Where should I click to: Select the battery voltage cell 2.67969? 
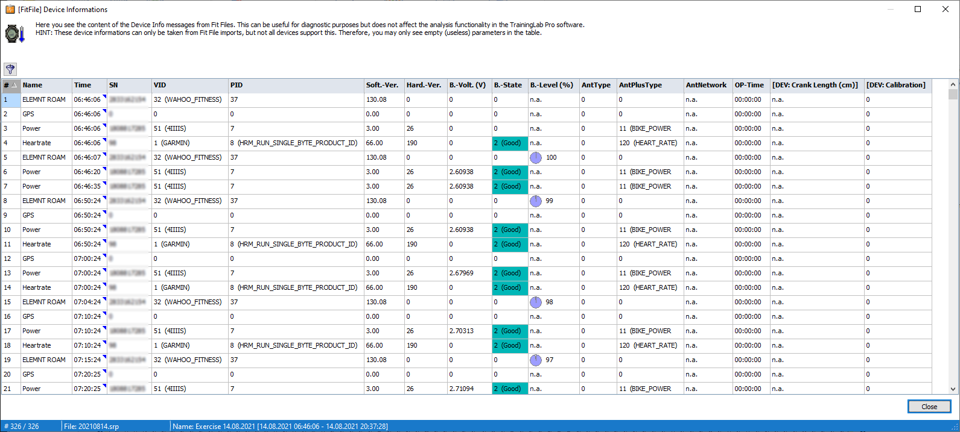point(469,273)
